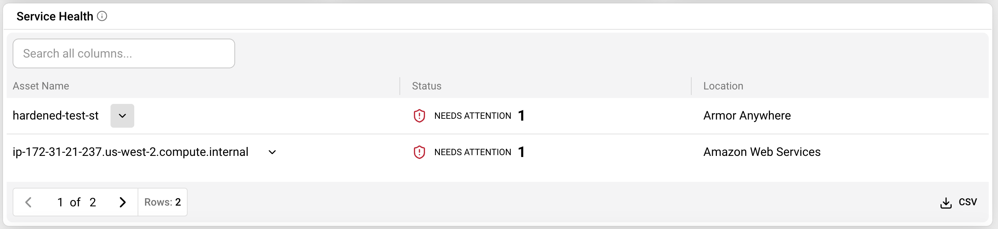Open the Rows: 2 per-page selector
Image resolution: width=998 pixels, height=229 pixels.
point(162,202)
